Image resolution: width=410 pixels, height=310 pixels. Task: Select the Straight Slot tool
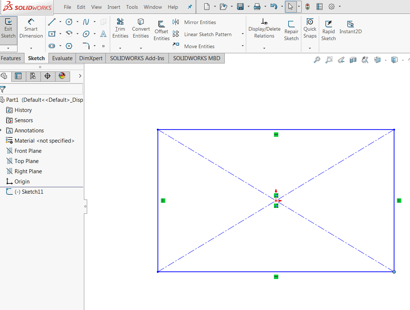coord(52,46)
